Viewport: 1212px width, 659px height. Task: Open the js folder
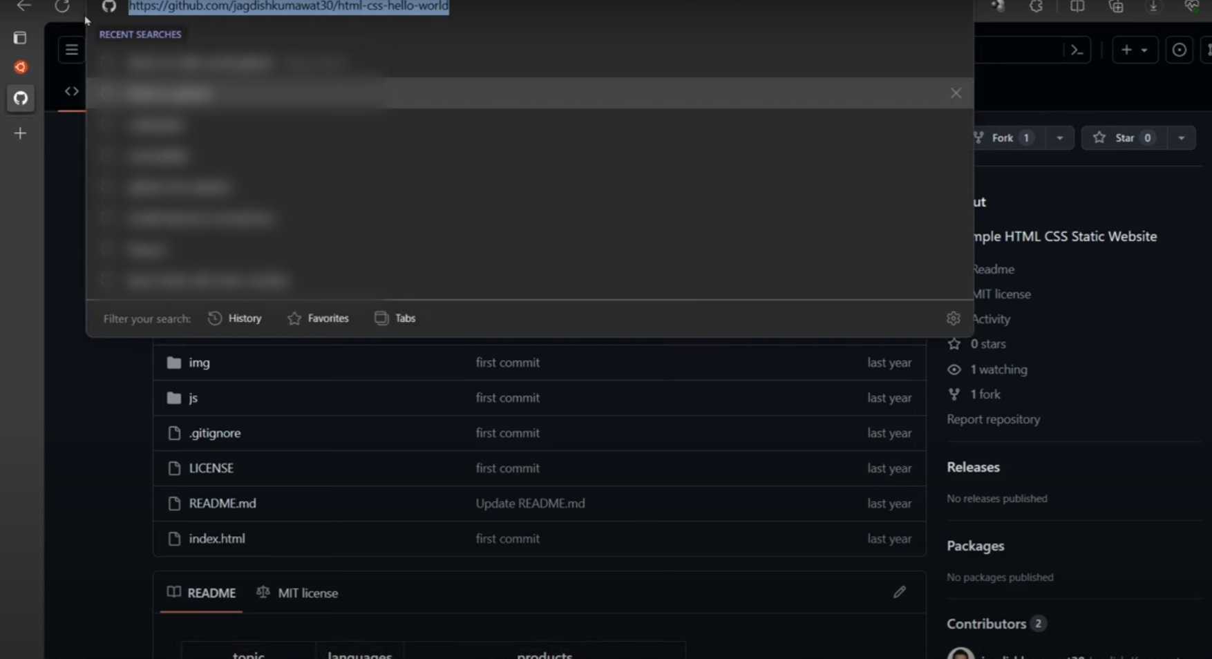[x=193, y=398]
